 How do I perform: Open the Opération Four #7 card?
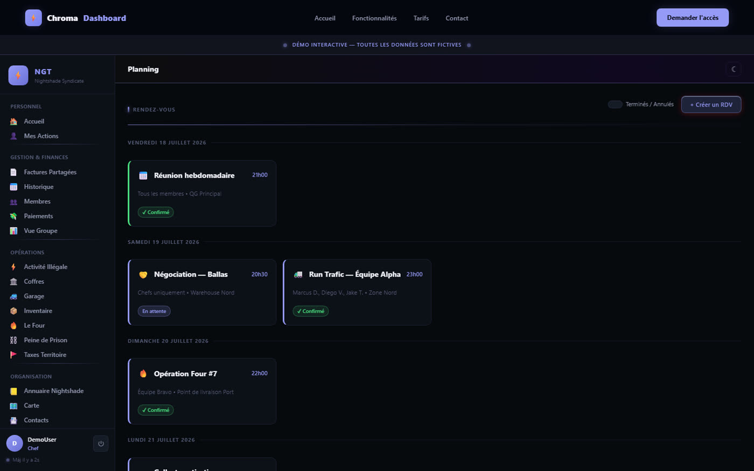[x=202, y=391]
